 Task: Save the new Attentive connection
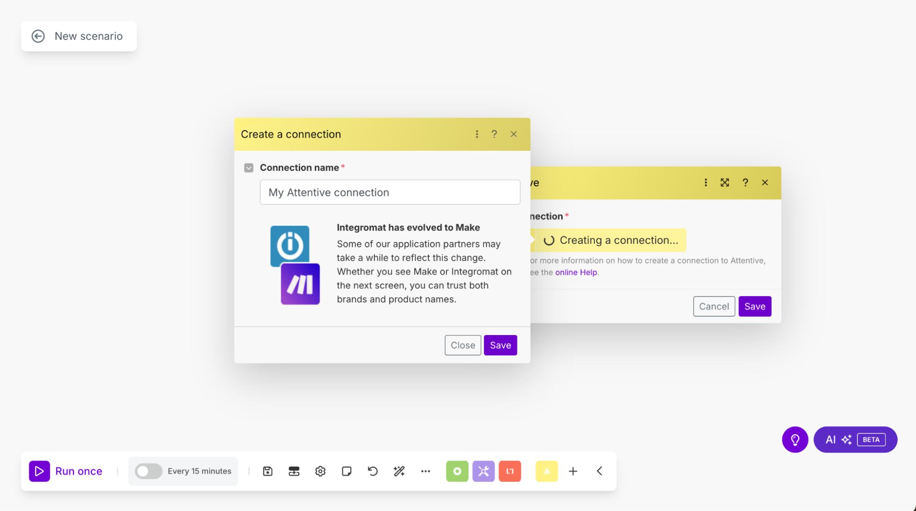click(500, 345)
